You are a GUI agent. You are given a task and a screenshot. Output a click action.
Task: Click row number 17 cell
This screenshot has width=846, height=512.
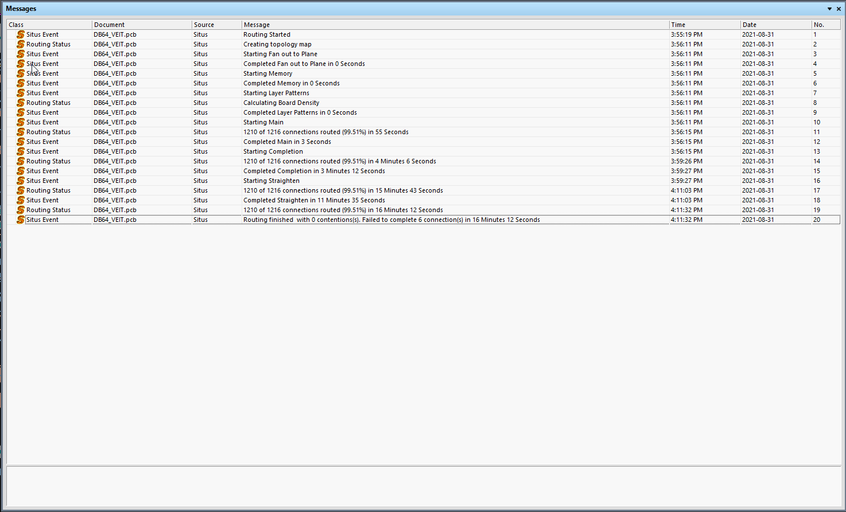pyautogui.click(x=817, y=190)
